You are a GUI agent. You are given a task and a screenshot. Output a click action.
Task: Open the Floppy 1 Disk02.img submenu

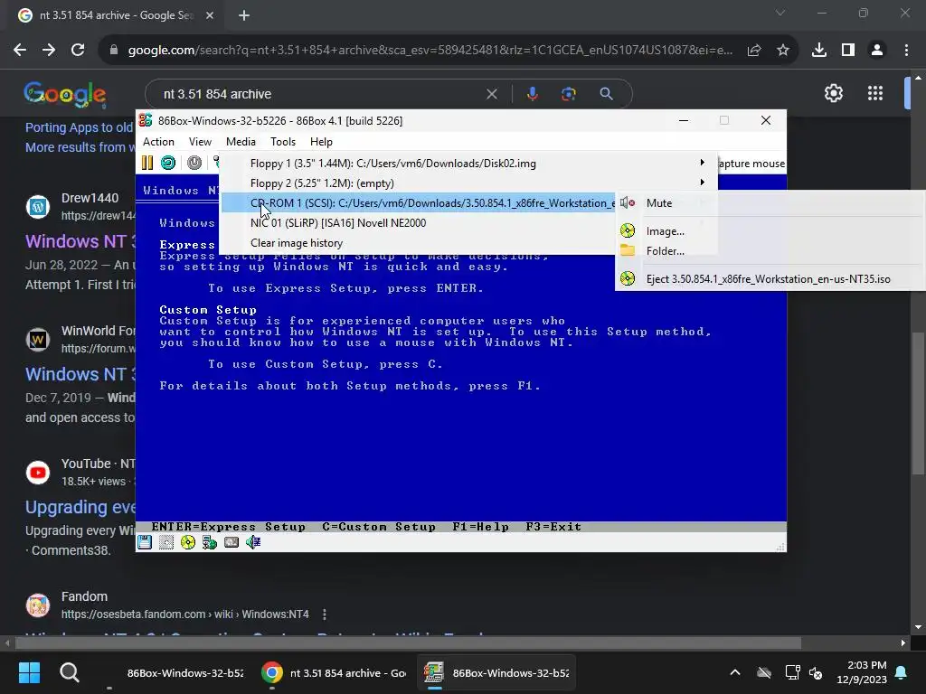tap(469, 164)
